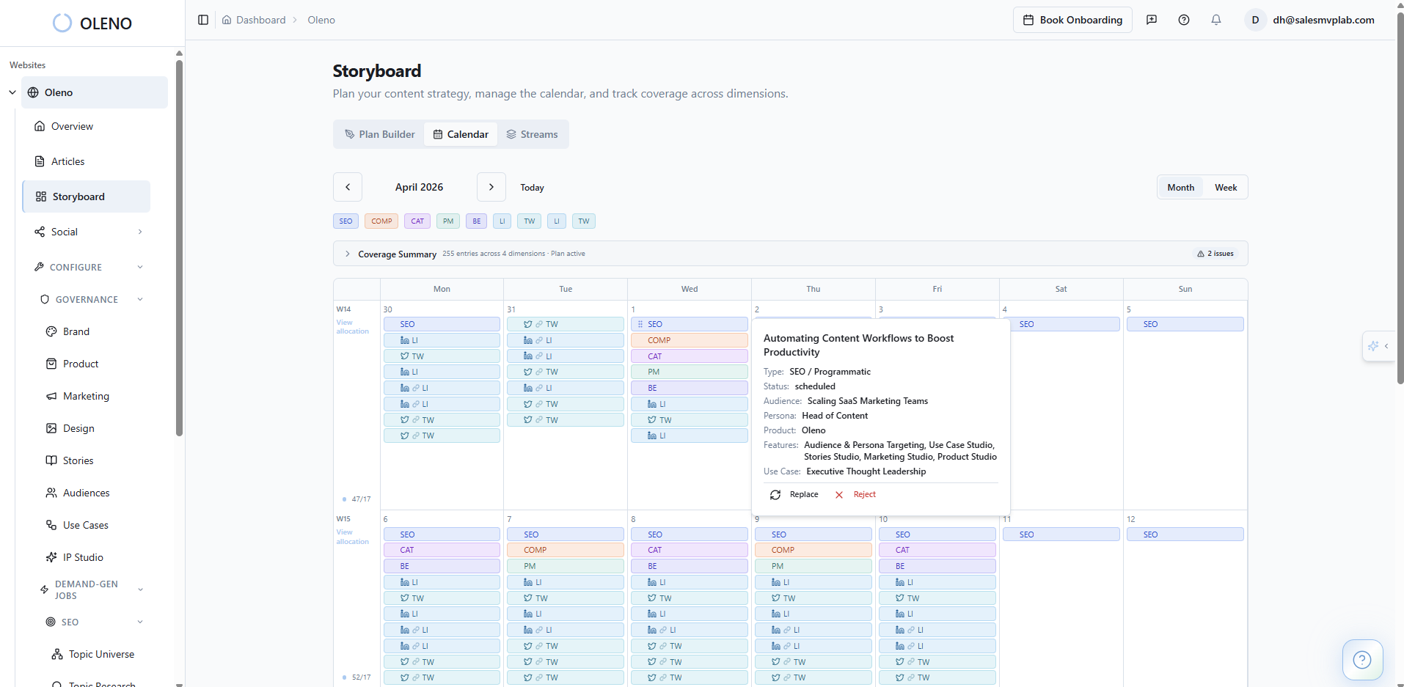Click the red Reject X icon
This screenshot has width=1404, height=687.
point(839,495)
